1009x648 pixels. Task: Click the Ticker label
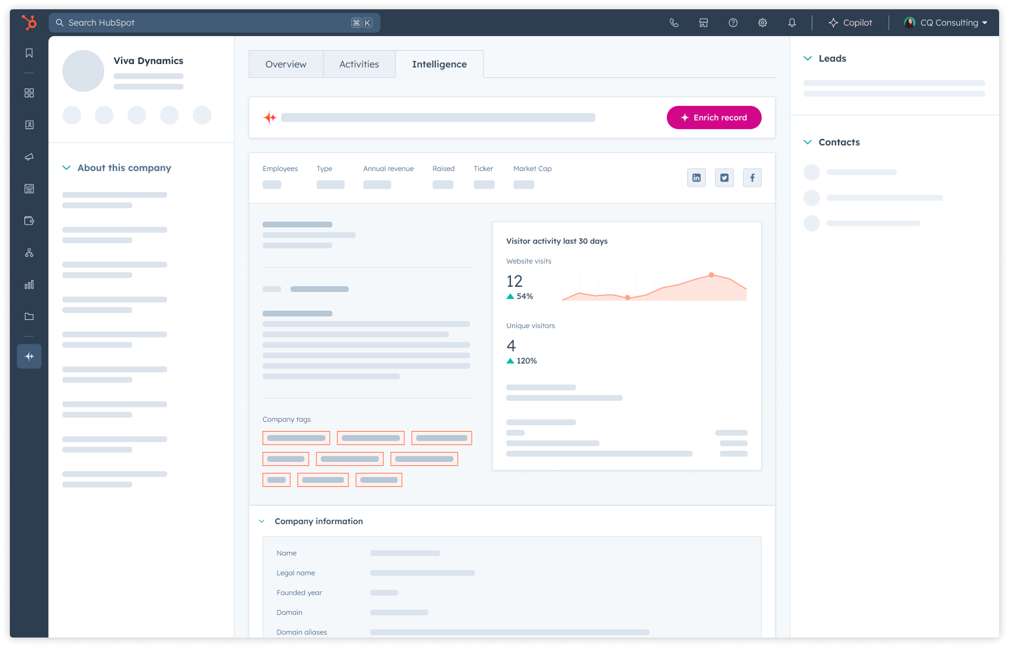click(x=483, y=169)
